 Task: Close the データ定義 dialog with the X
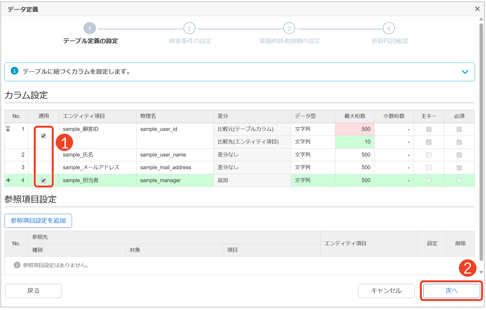(x=477, y=9)
